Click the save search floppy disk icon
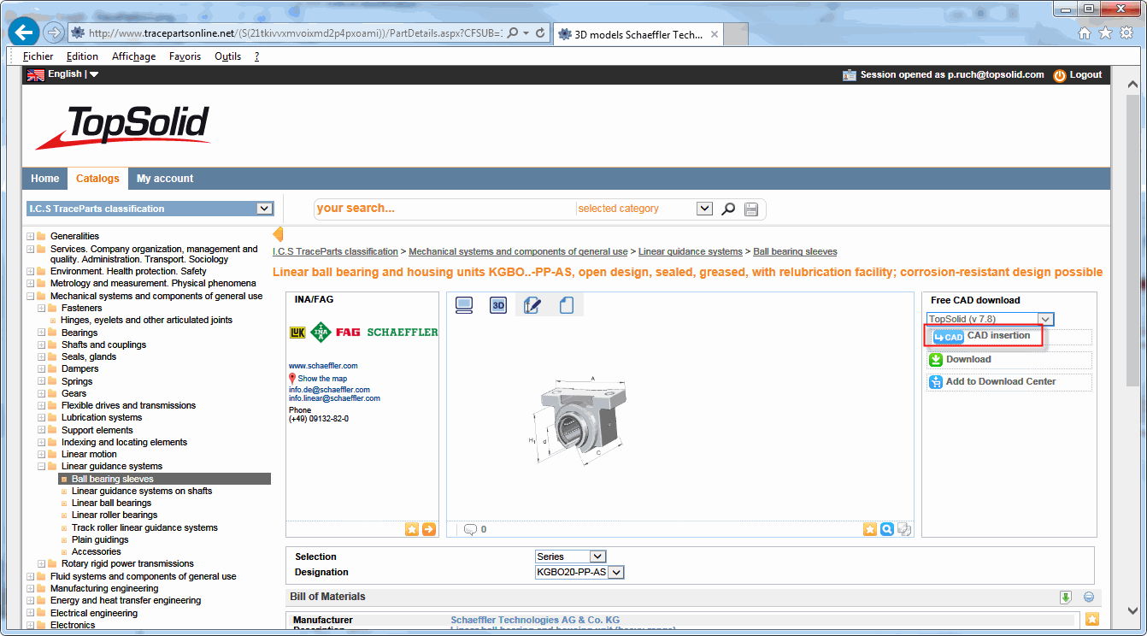This screenshot has width=1147, height=636. coord(751,209)
